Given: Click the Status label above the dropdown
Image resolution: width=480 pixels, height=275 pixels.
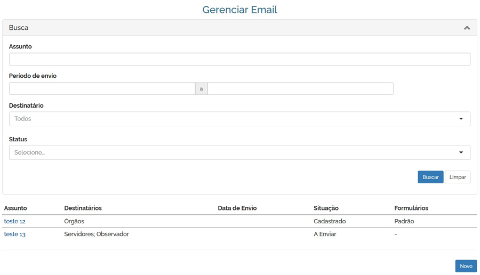Looking at the screenshot, I should 18,139.
